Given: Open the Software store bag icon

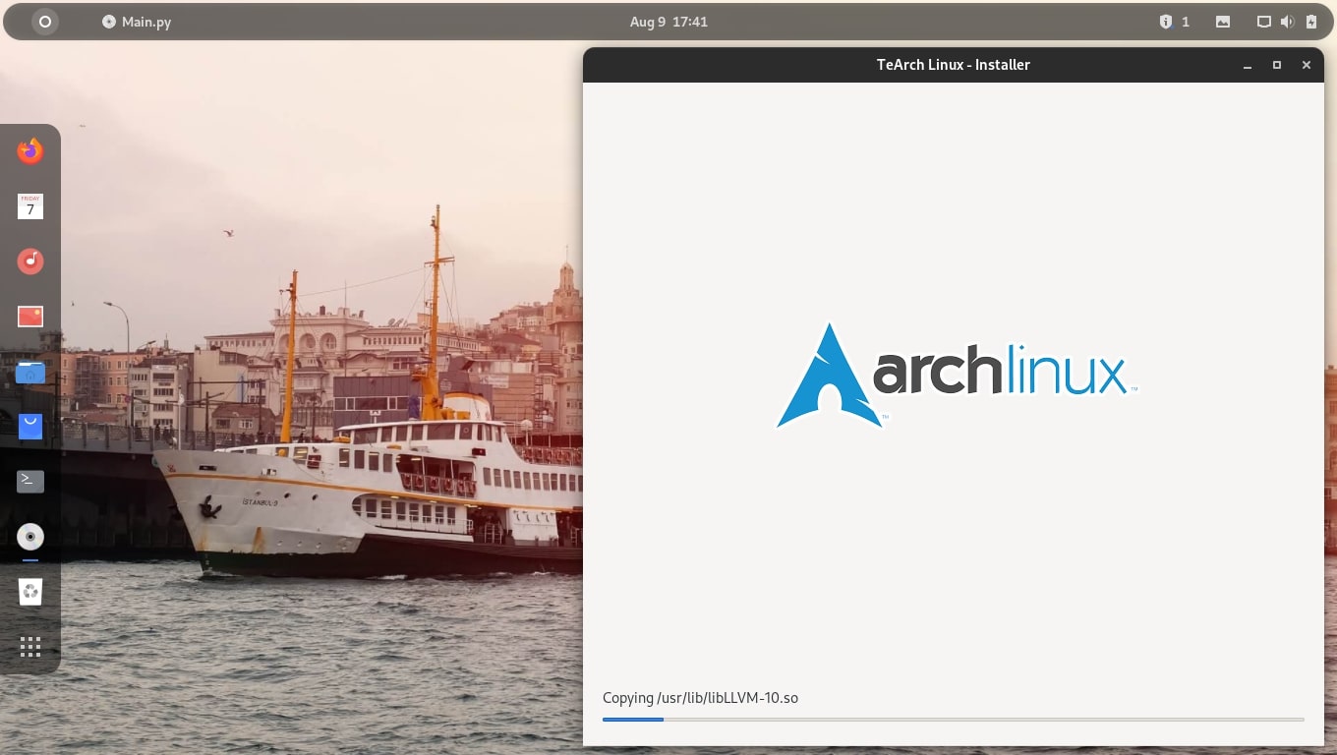Looking at the screenshot, I should (30, 427).
